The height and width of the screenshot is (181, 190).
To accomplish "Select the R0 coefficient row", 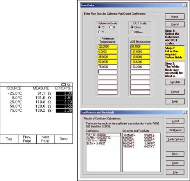I will click(x=103, y=135).
